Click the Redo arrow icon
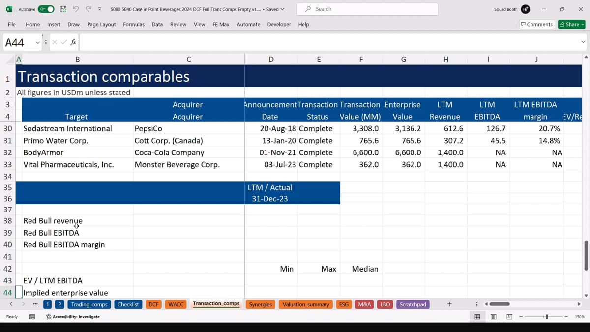590x332 pixels. 88,9
